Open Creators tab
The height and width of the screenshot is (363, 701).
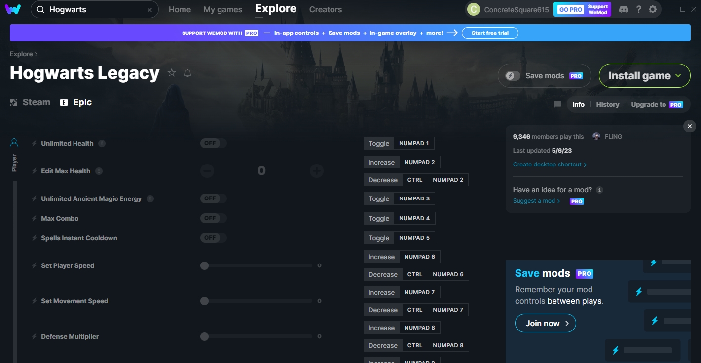point(326,9)
